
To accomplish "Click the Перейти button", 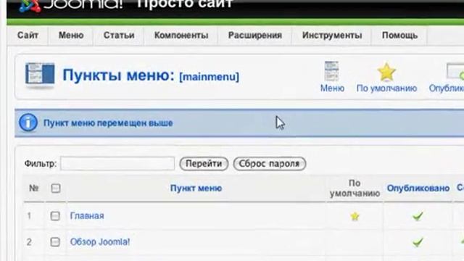I will coord(204,164).
